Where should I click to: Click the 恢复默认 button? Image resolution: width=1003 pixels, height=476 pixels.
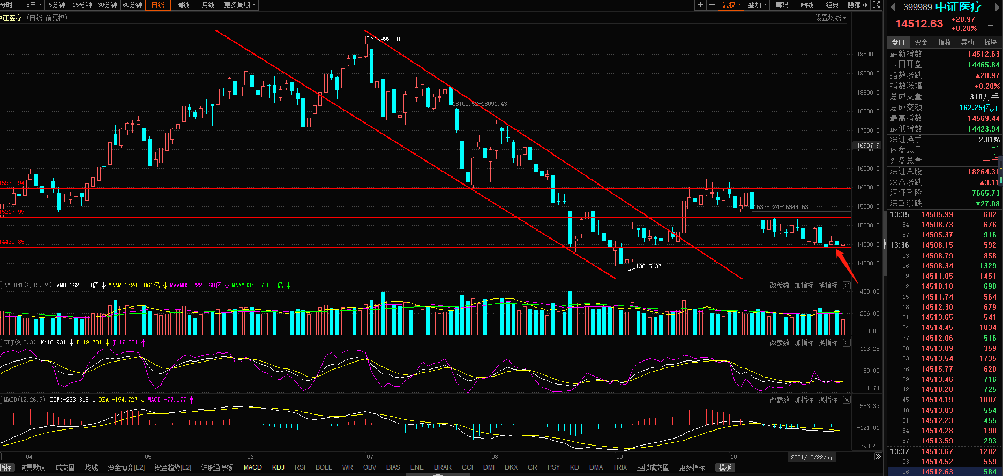click(x=32, y=467)
